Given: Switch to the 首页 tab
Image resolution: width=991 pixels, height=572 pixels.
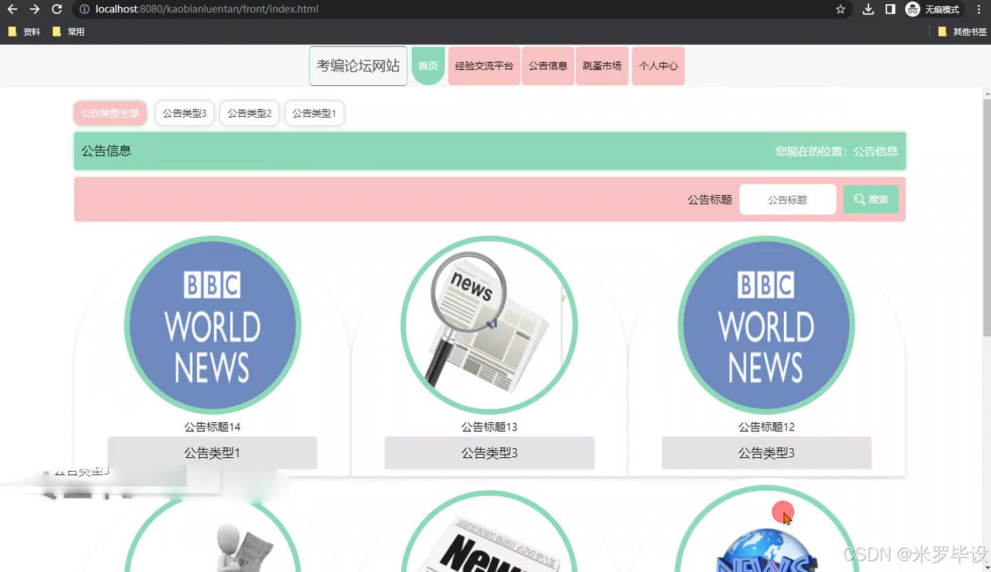Looking at the screenshot, I should [427, 65].
